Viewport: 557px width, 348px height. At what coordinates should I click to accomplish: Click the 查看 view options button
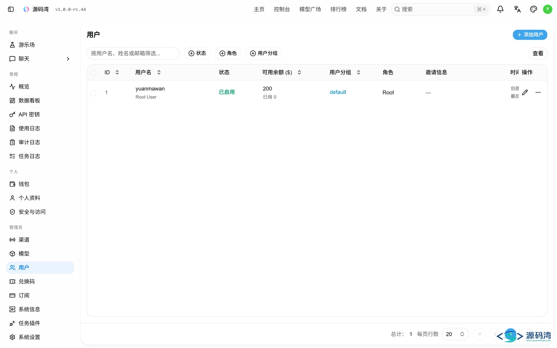538,53
